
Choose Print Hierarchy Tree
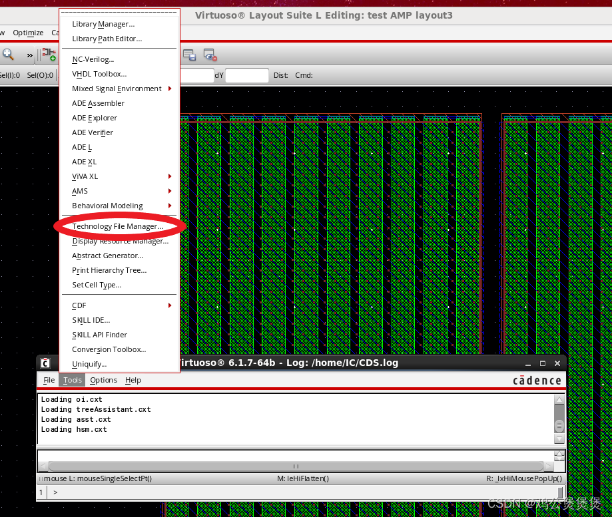[x=109, y=270]
